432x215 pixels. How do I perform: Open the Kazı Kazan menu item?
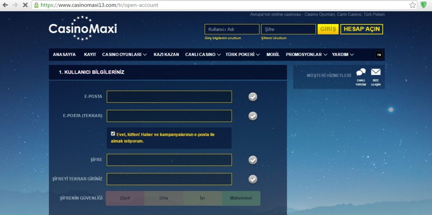tap(166, 55)
